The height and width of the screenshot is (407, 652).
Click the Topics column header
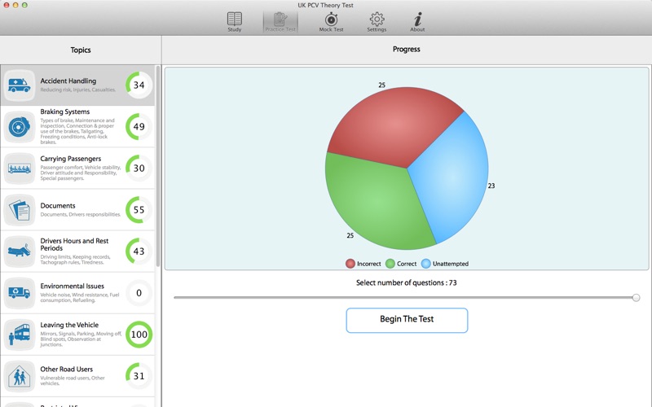[x=80, y=50]
